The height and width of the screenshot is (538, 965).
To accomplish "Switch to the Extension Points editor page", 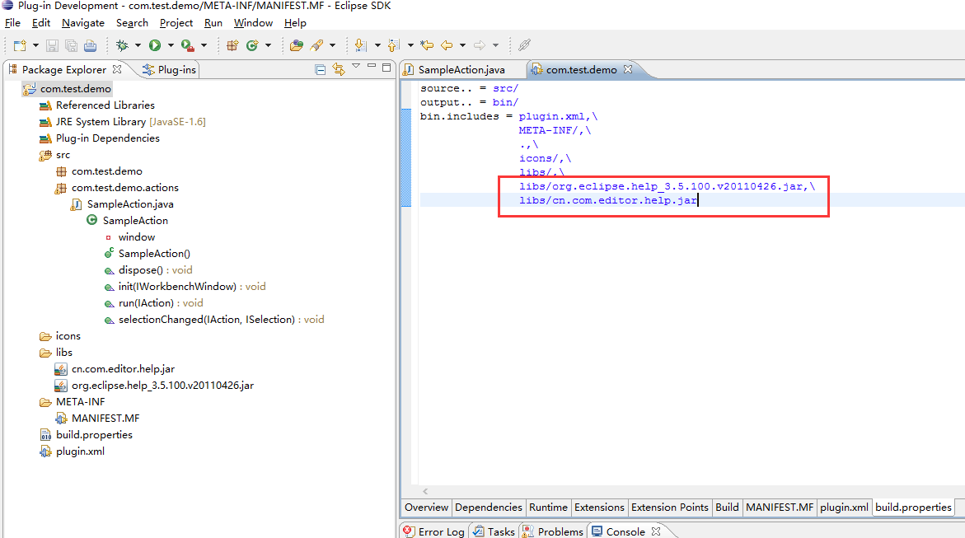I will 670,508.
